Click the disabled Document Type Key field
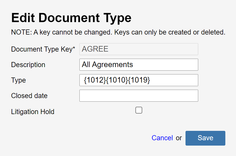236x156 pixels. [139, 49]
